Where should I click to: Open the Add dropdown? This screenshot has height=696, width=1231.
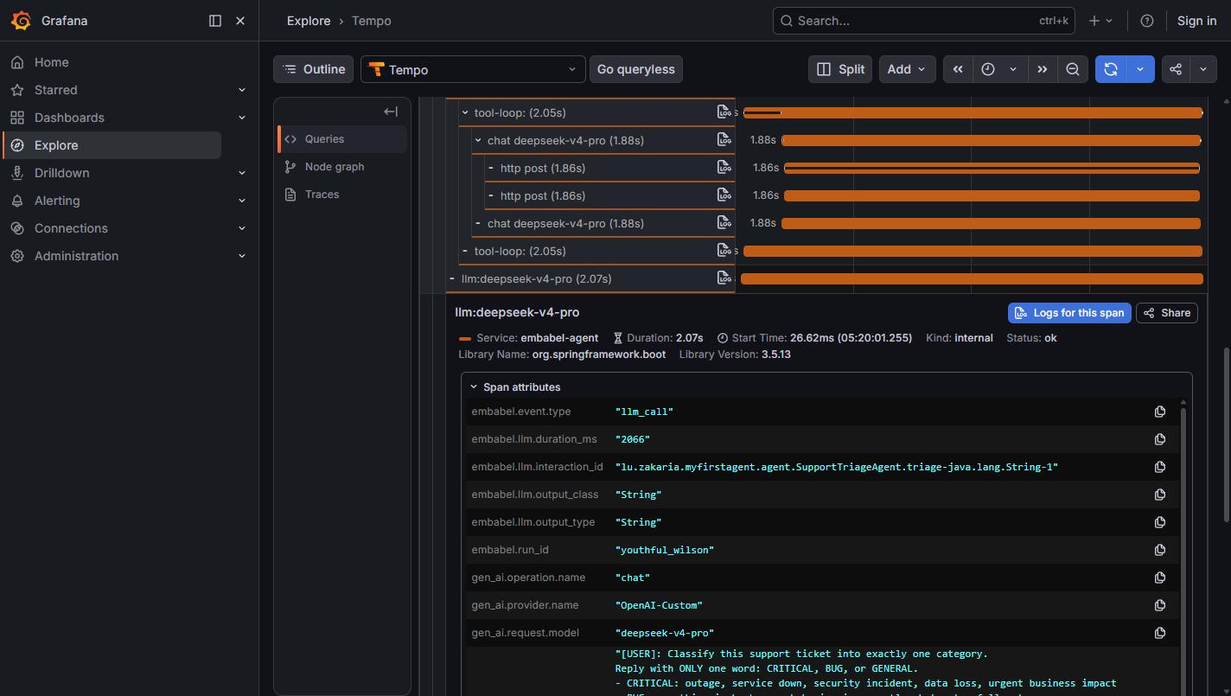tap(907, 69)
